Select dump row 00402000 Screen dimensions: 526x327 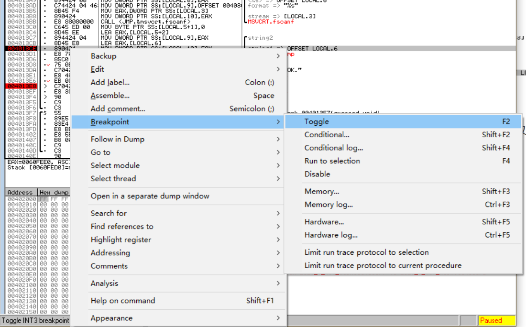coord(38,199)
